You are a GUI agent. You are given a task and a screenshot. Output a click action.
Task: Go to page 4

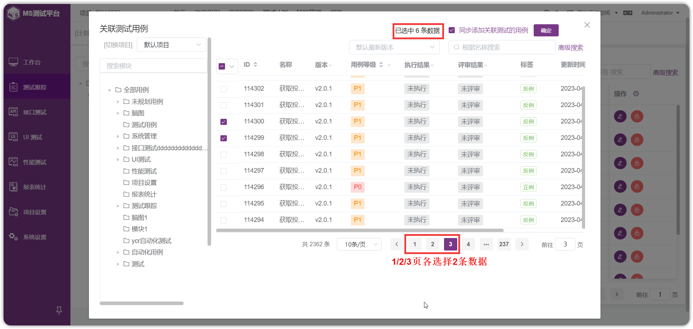(468, 244)
